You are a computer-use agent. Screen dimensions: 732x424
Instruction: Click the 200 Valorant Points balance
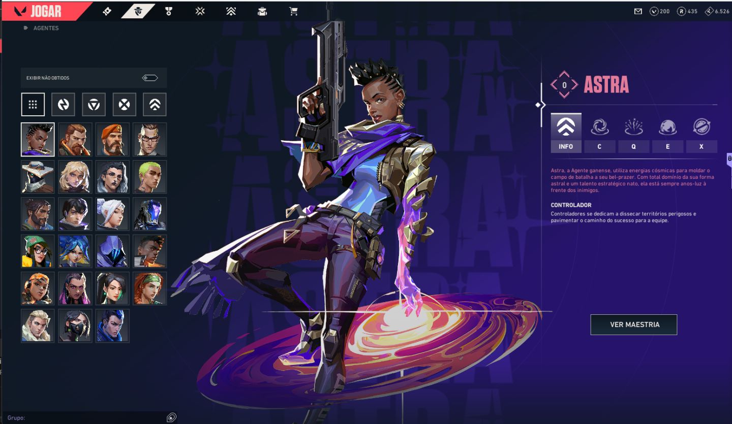tap(660, 11)
